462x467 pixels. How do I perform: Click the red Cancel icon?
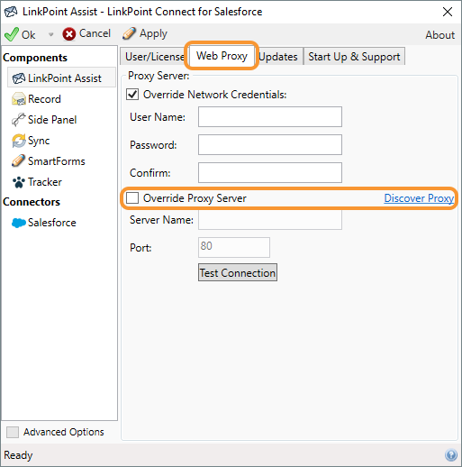69,34
